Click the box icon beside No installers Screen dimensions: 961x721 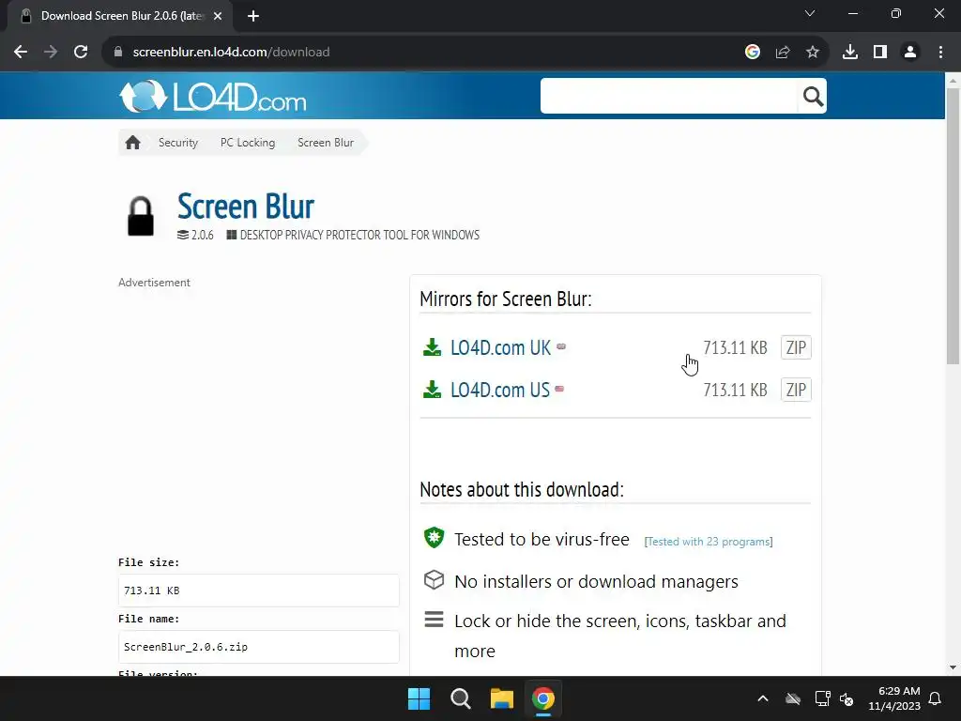[x=434, y=580]
